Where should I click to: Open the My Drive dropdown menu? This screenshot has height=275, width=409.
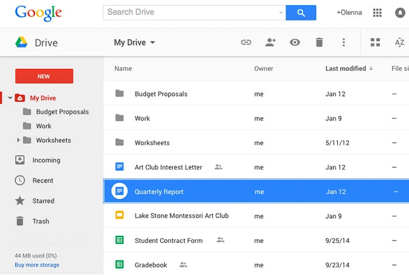[135, 42]
